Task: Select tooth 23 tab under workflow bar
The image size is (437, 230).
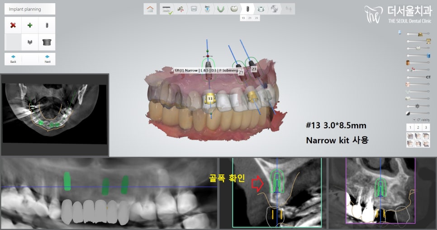Action: pos(256,18)
